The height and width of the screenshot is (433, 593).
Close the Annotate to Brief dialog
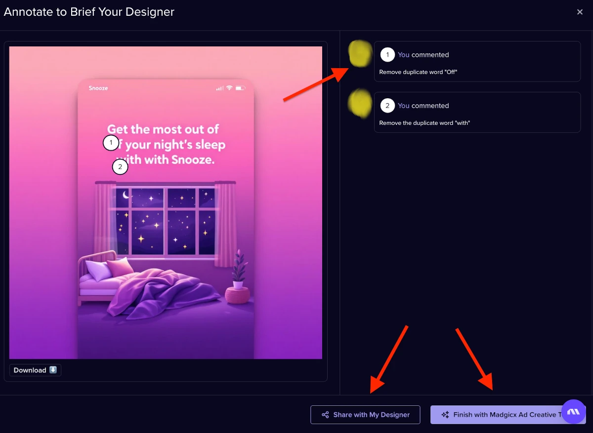pos(580,12)
